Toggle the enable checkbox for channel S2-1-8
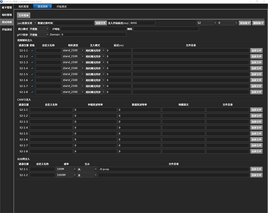Screen dimensions: 268x213 pos(32,92)
